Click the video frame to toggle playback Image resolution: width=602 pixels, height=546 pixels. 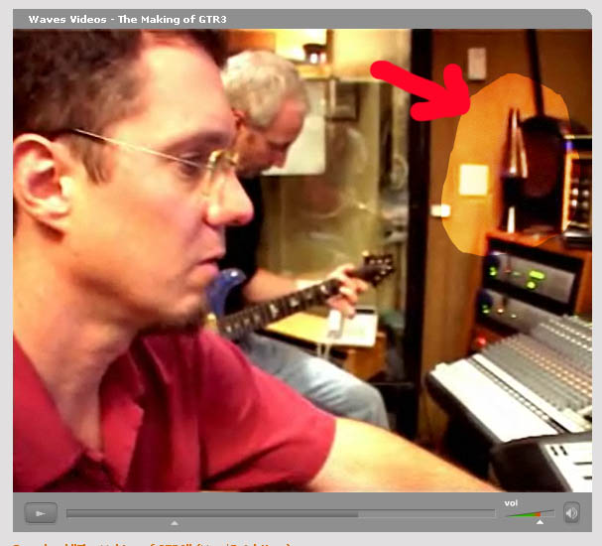(302, 260)
